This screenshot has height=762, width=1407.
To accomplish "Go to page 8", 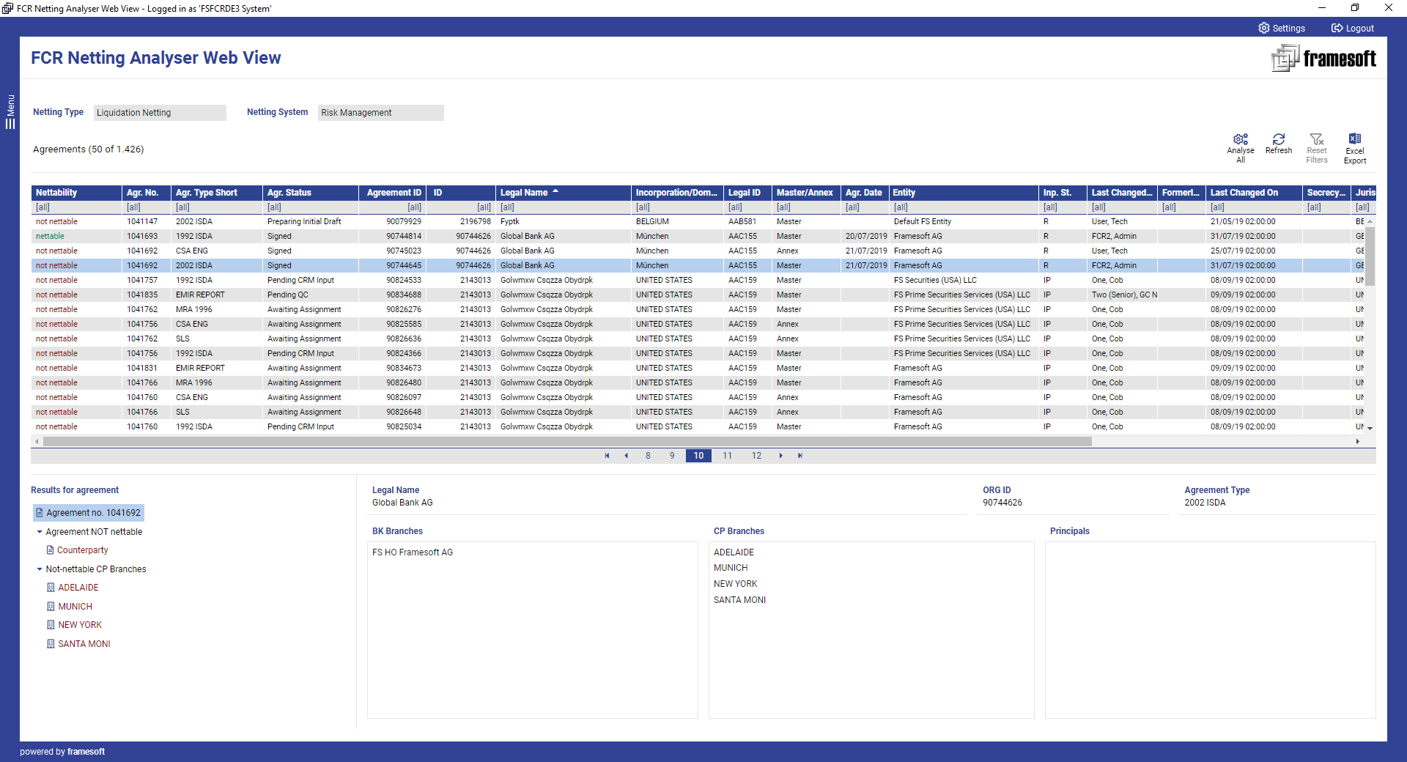I will (x=648, y=456).
